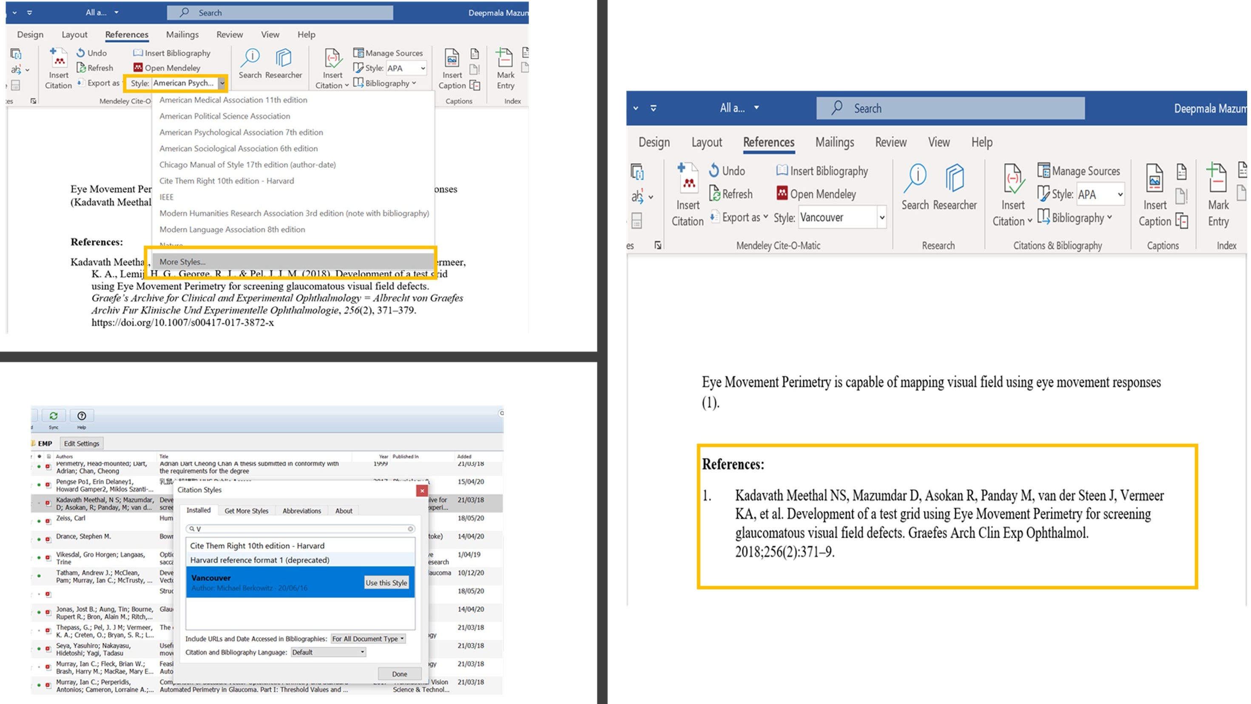Toggle read dot for Seya, Yasuhiro row
1251x704 pixels.
[39, 649]
